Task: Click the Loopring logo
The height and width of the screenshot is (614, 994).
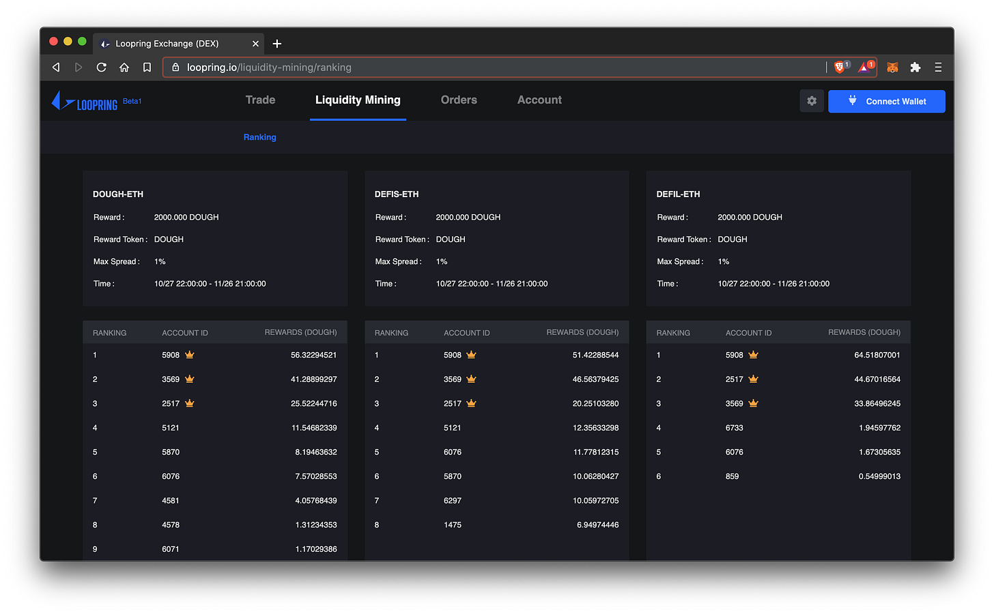Action: 85,102
